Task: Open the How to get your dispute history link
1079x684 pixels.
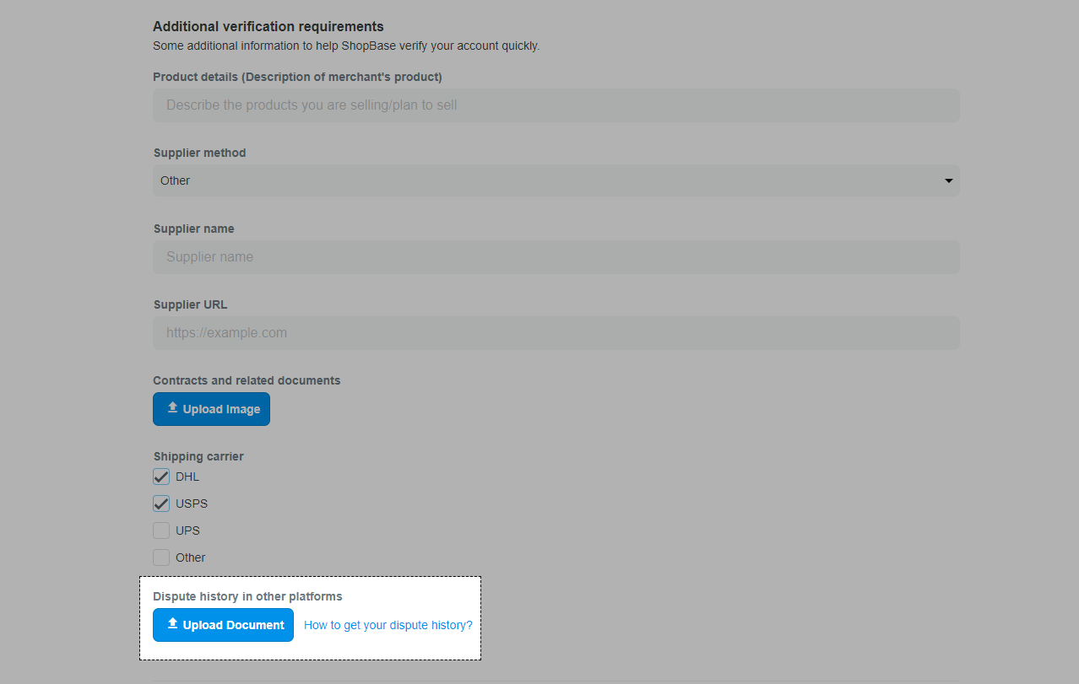Action: [x=388, y=625]
